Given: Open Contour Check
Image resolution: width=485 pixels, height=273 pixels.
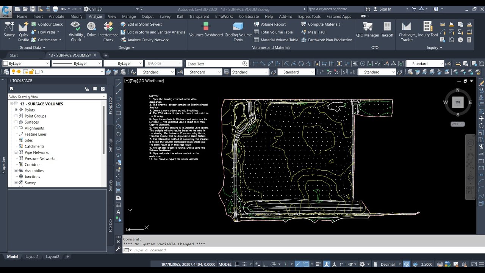Looking at the screenshot, I should click(47, 24).
